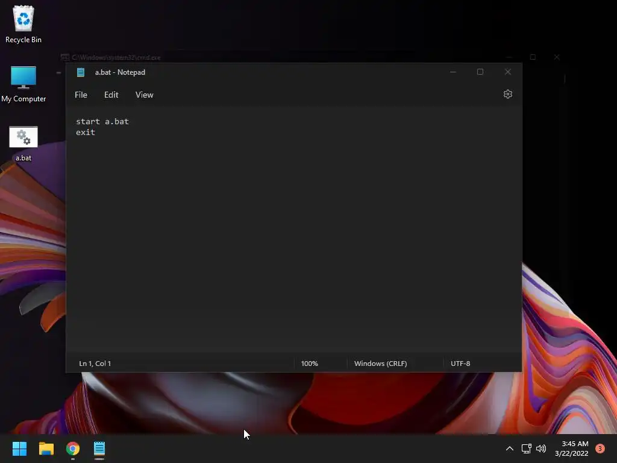The width and height of the screenshot is (617, 463).
Task: Click the 'exit' line in editor
Action: click(x=86, y=132)
